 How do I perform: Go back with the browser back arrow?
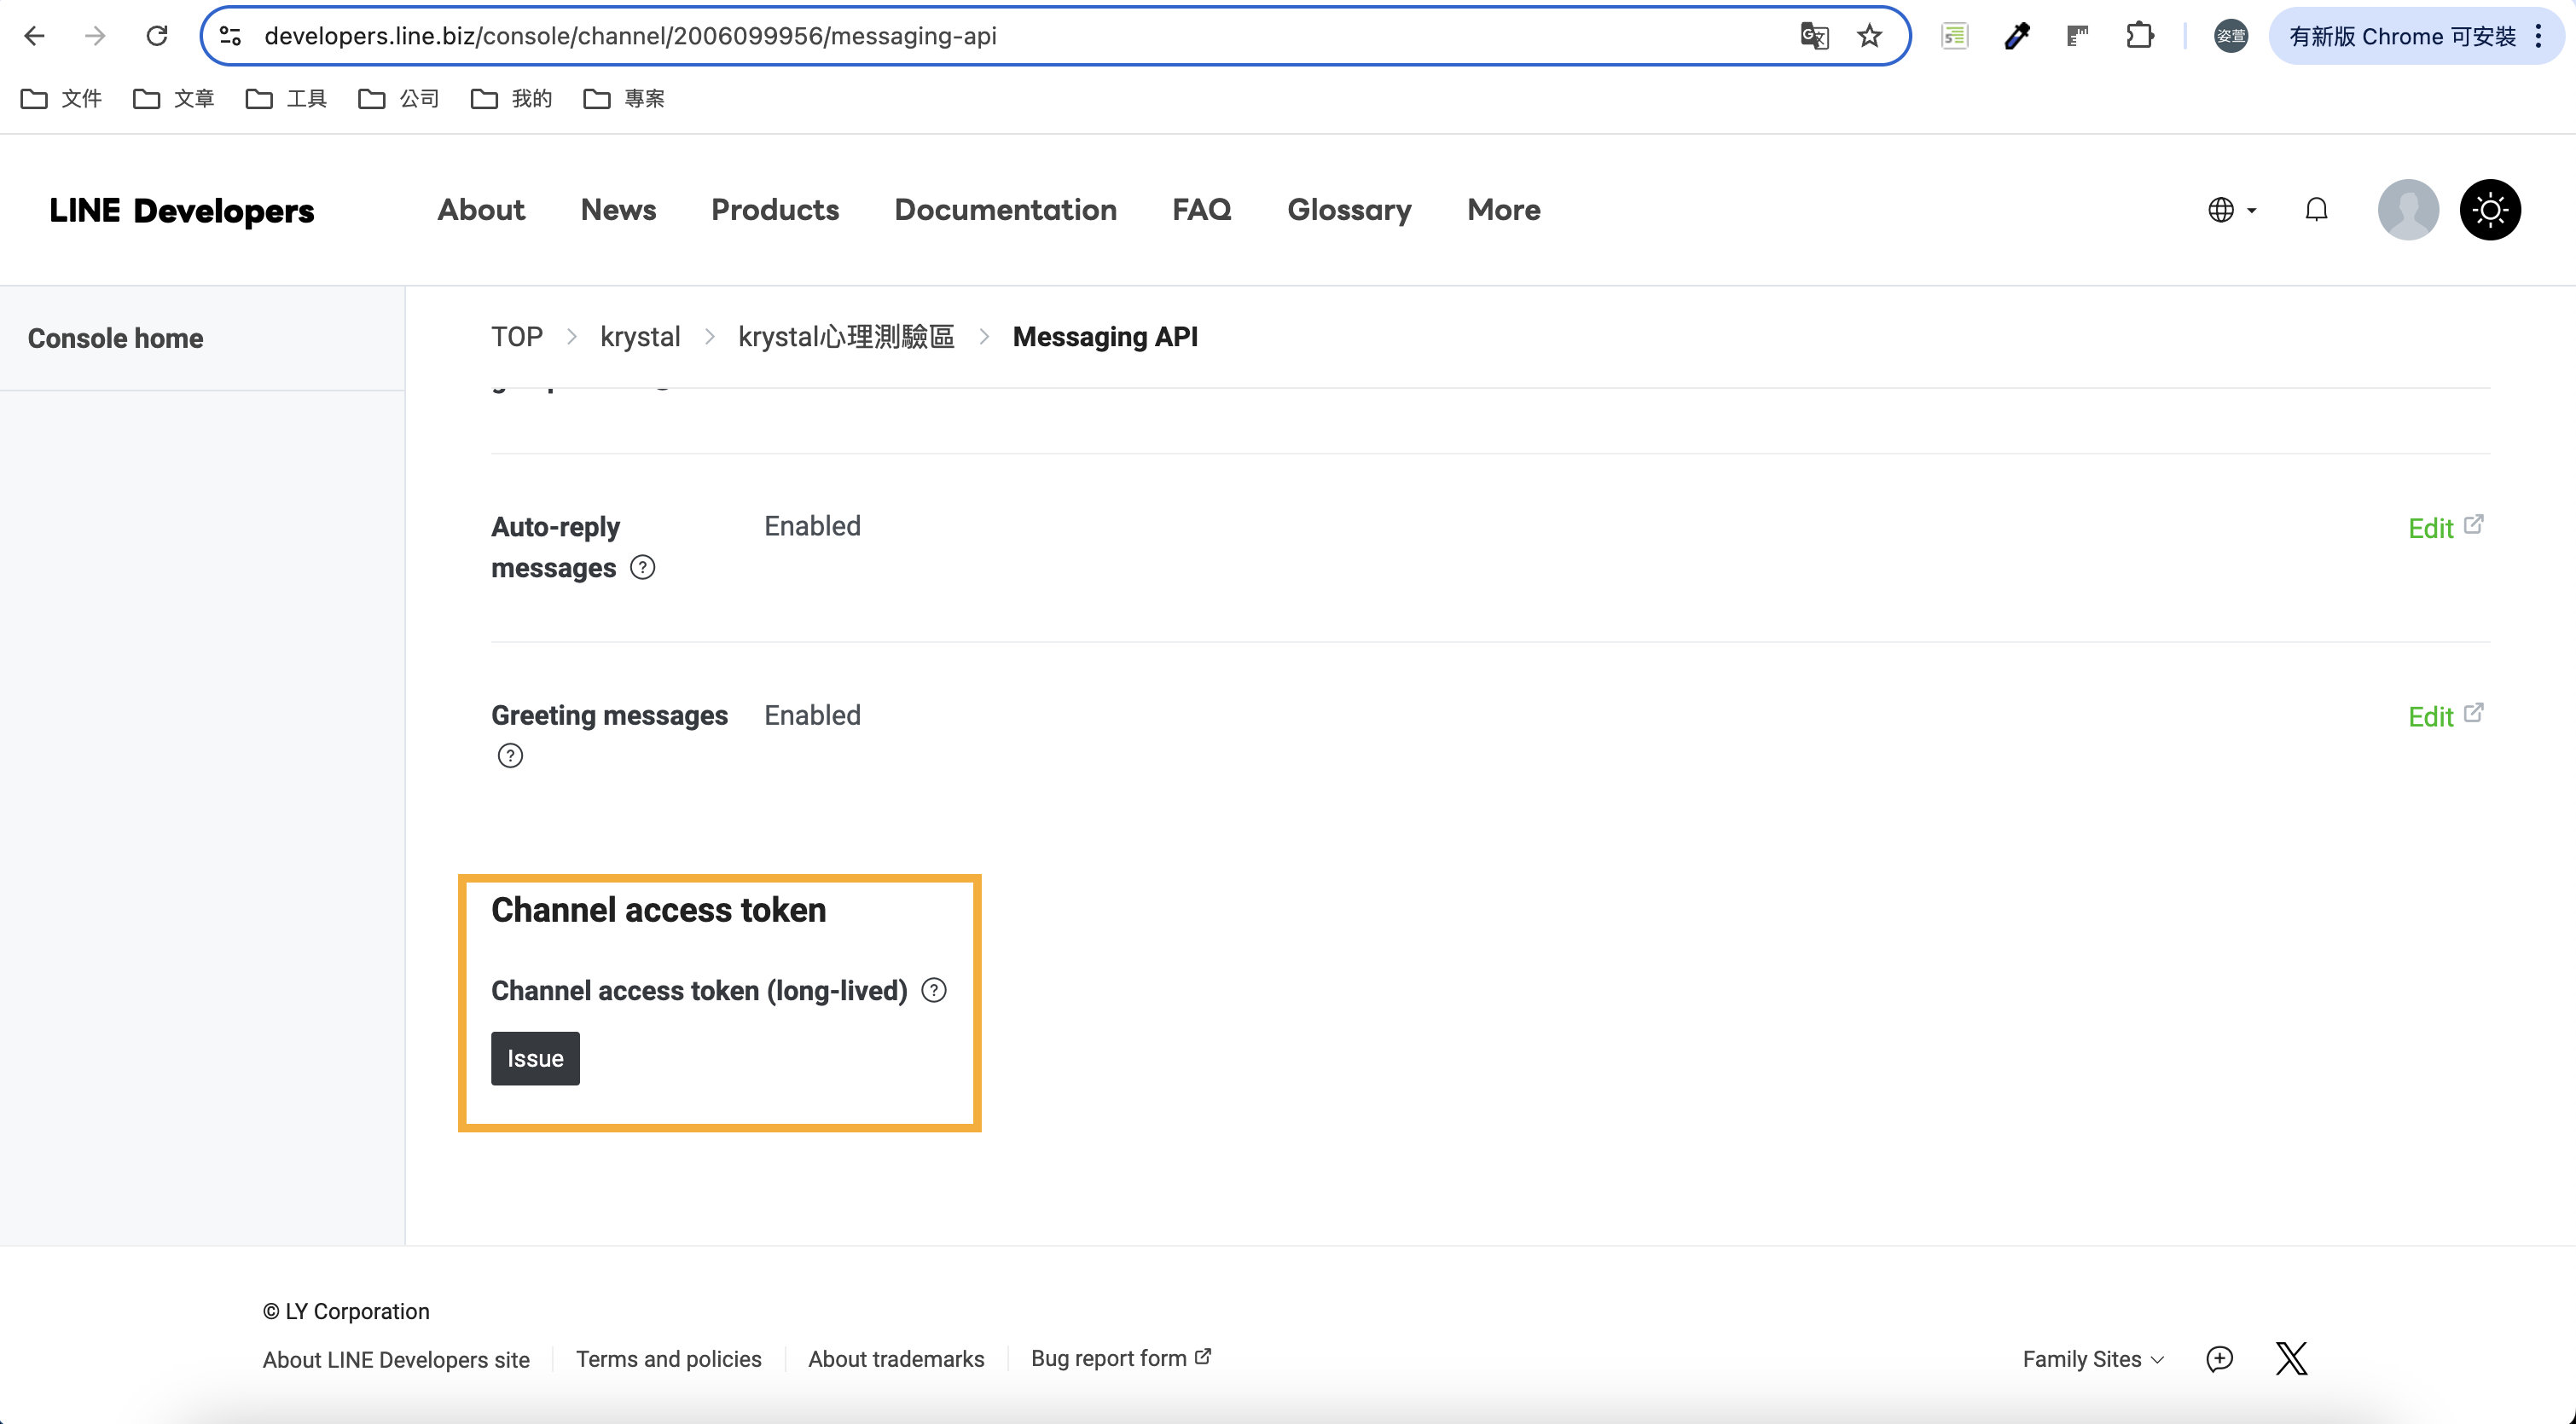[x=34, y=36]
